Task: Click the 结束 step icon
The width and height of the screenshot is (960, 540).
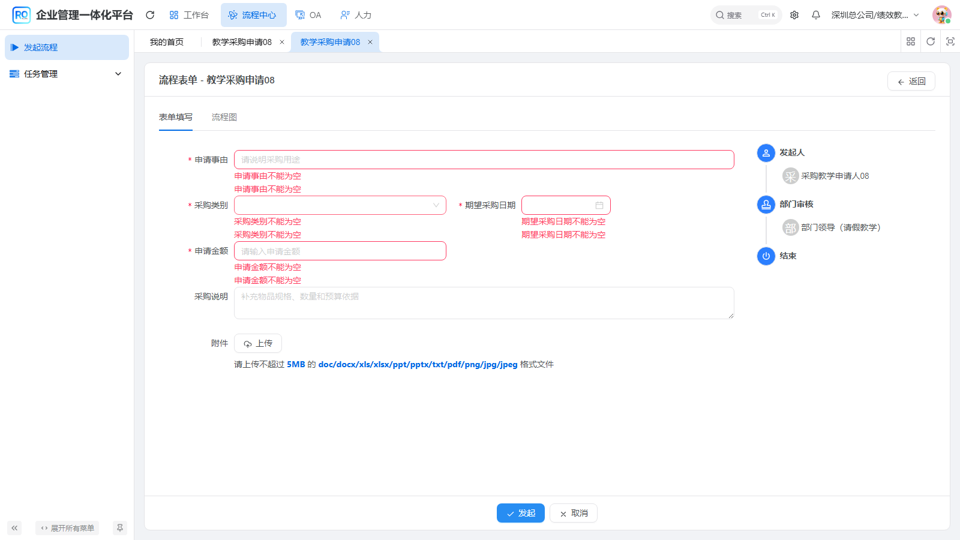Action: coord(766,256)
